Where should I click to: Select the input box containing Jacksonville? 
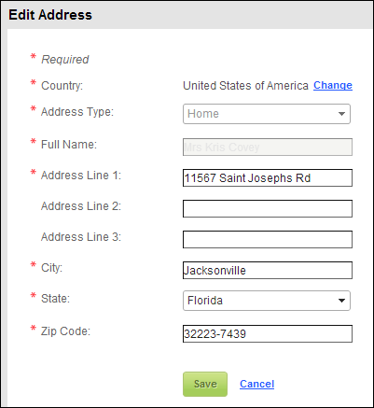(x=268, y=270)
